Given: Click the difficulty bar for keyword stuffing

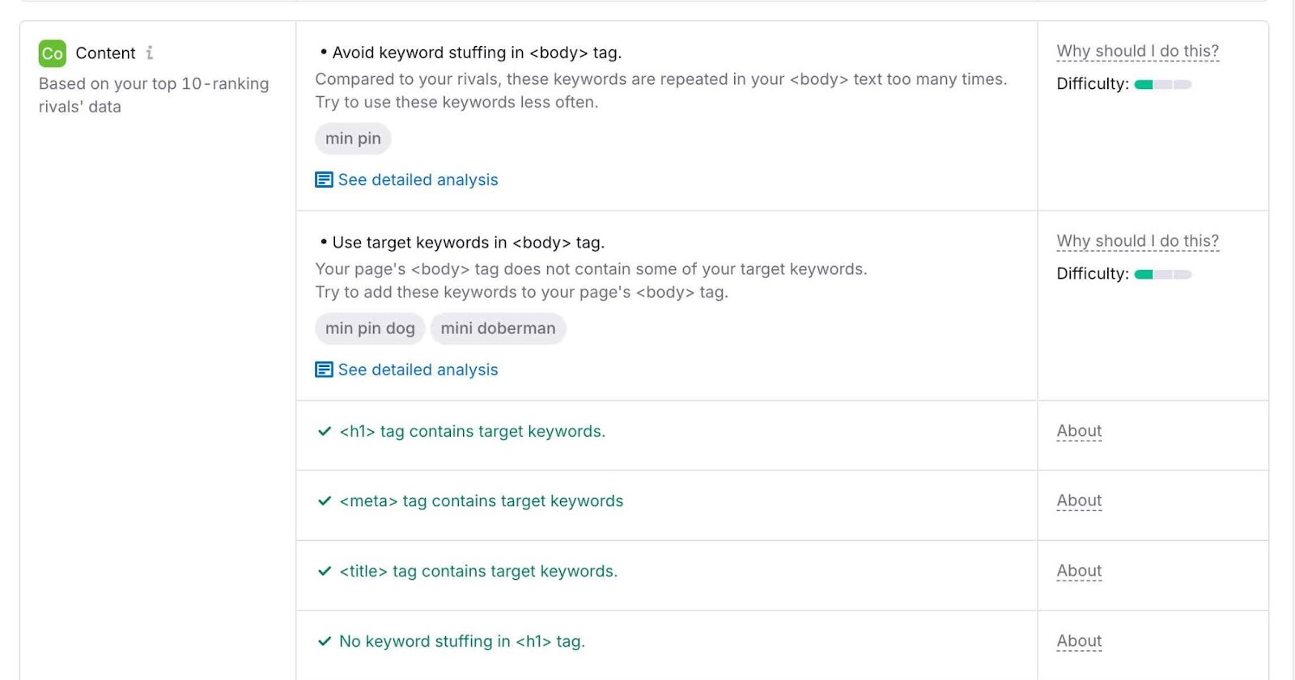Looking at the screenshot, I should 1162,84.
